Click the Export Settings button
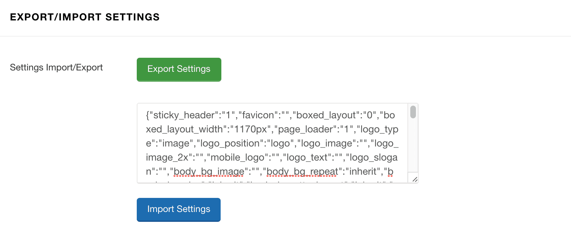 (178, 69)
